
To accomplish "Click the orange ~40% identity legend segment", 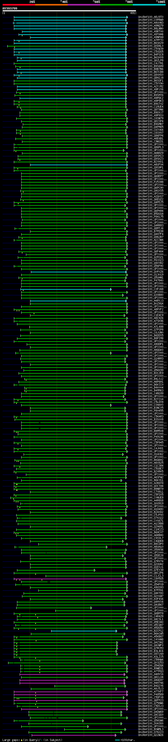I will pyautogui.click(x=51, y=5).
